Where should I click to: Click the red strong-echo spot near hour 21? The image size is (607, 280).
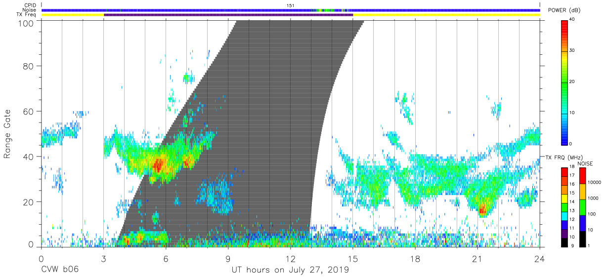[482, 209]
